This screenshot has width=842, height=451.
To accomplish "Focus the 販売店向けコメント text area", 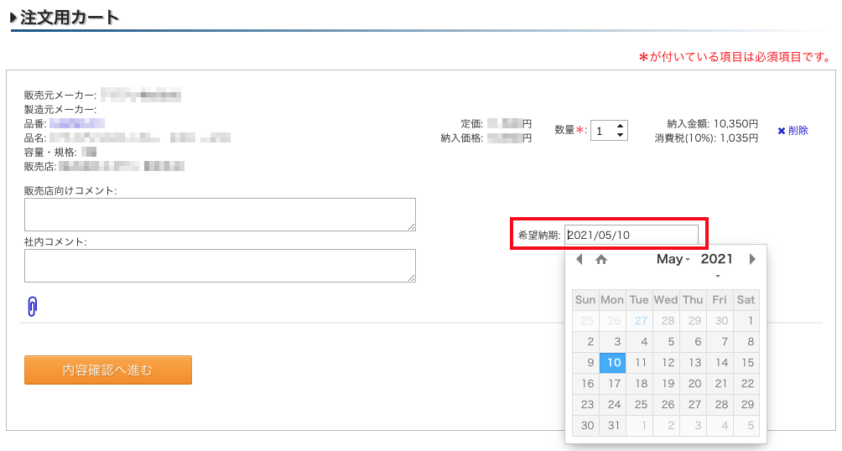I will (x=220, y=215).
